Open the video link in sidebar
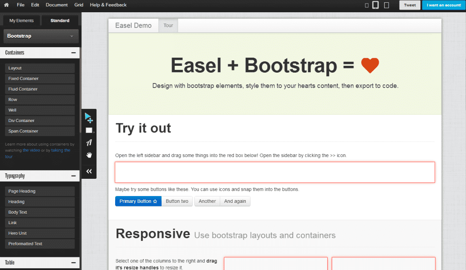This screenshot has height=270, width=466. click(x=31, y=150)
